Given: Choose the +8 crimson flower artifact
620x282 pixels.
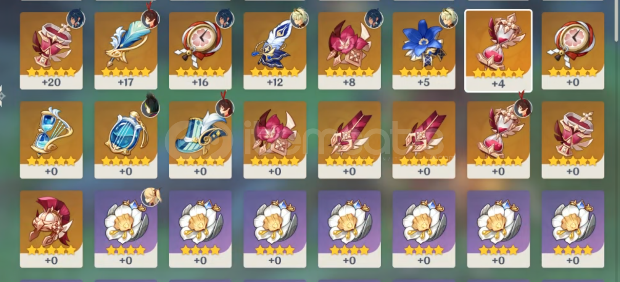Looking at the screenshot, I should coord(349,51).
